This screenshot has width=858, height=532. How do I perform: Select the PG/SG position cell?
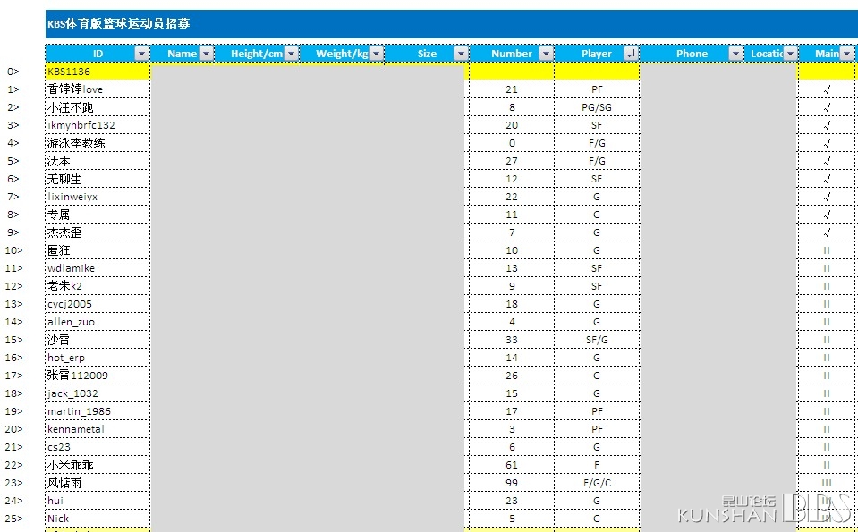tap(597, 107)
